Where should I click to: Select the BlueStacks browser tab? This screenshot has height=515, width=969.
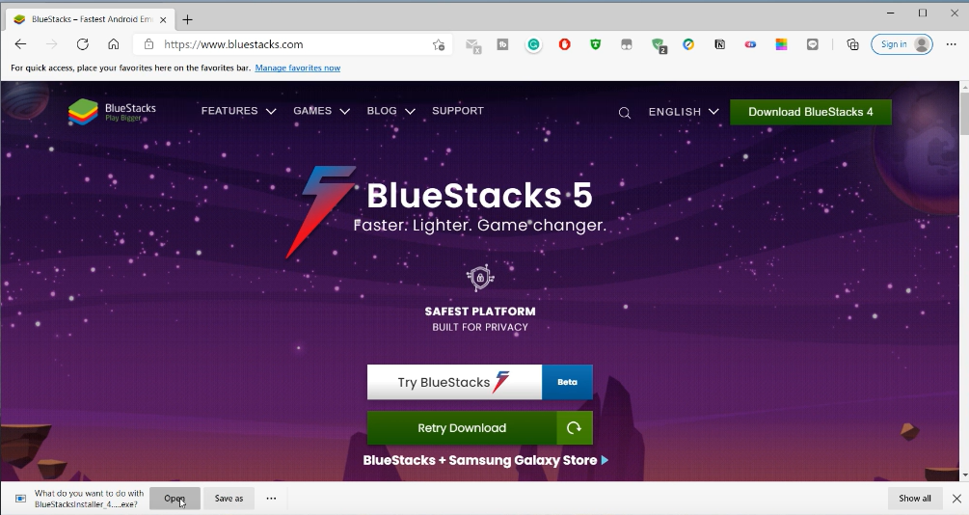pos(91,19)
